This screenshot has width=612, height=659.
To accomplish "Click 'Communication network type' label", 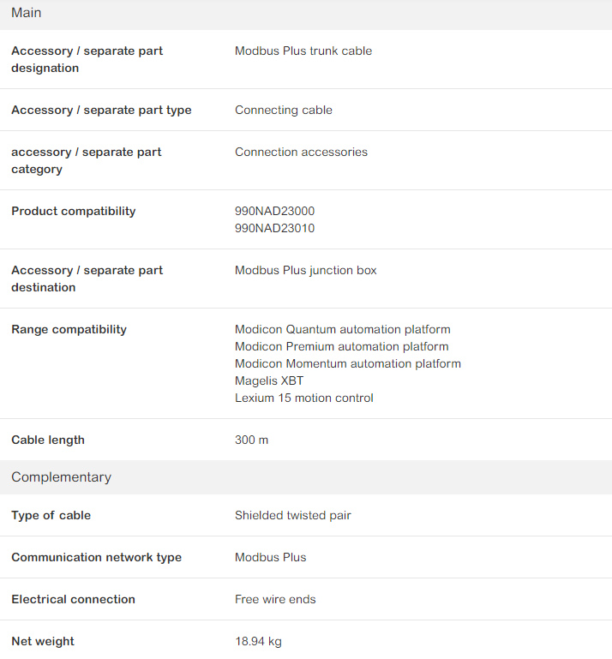I will [x=96, y=557].
